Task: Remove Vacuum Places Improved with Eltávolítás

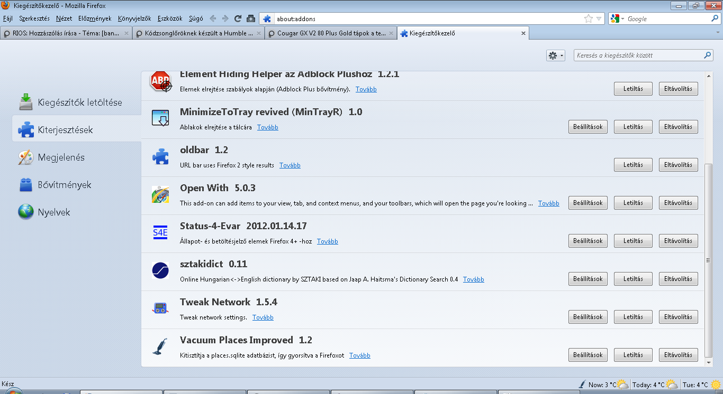Action: [679, 355]
